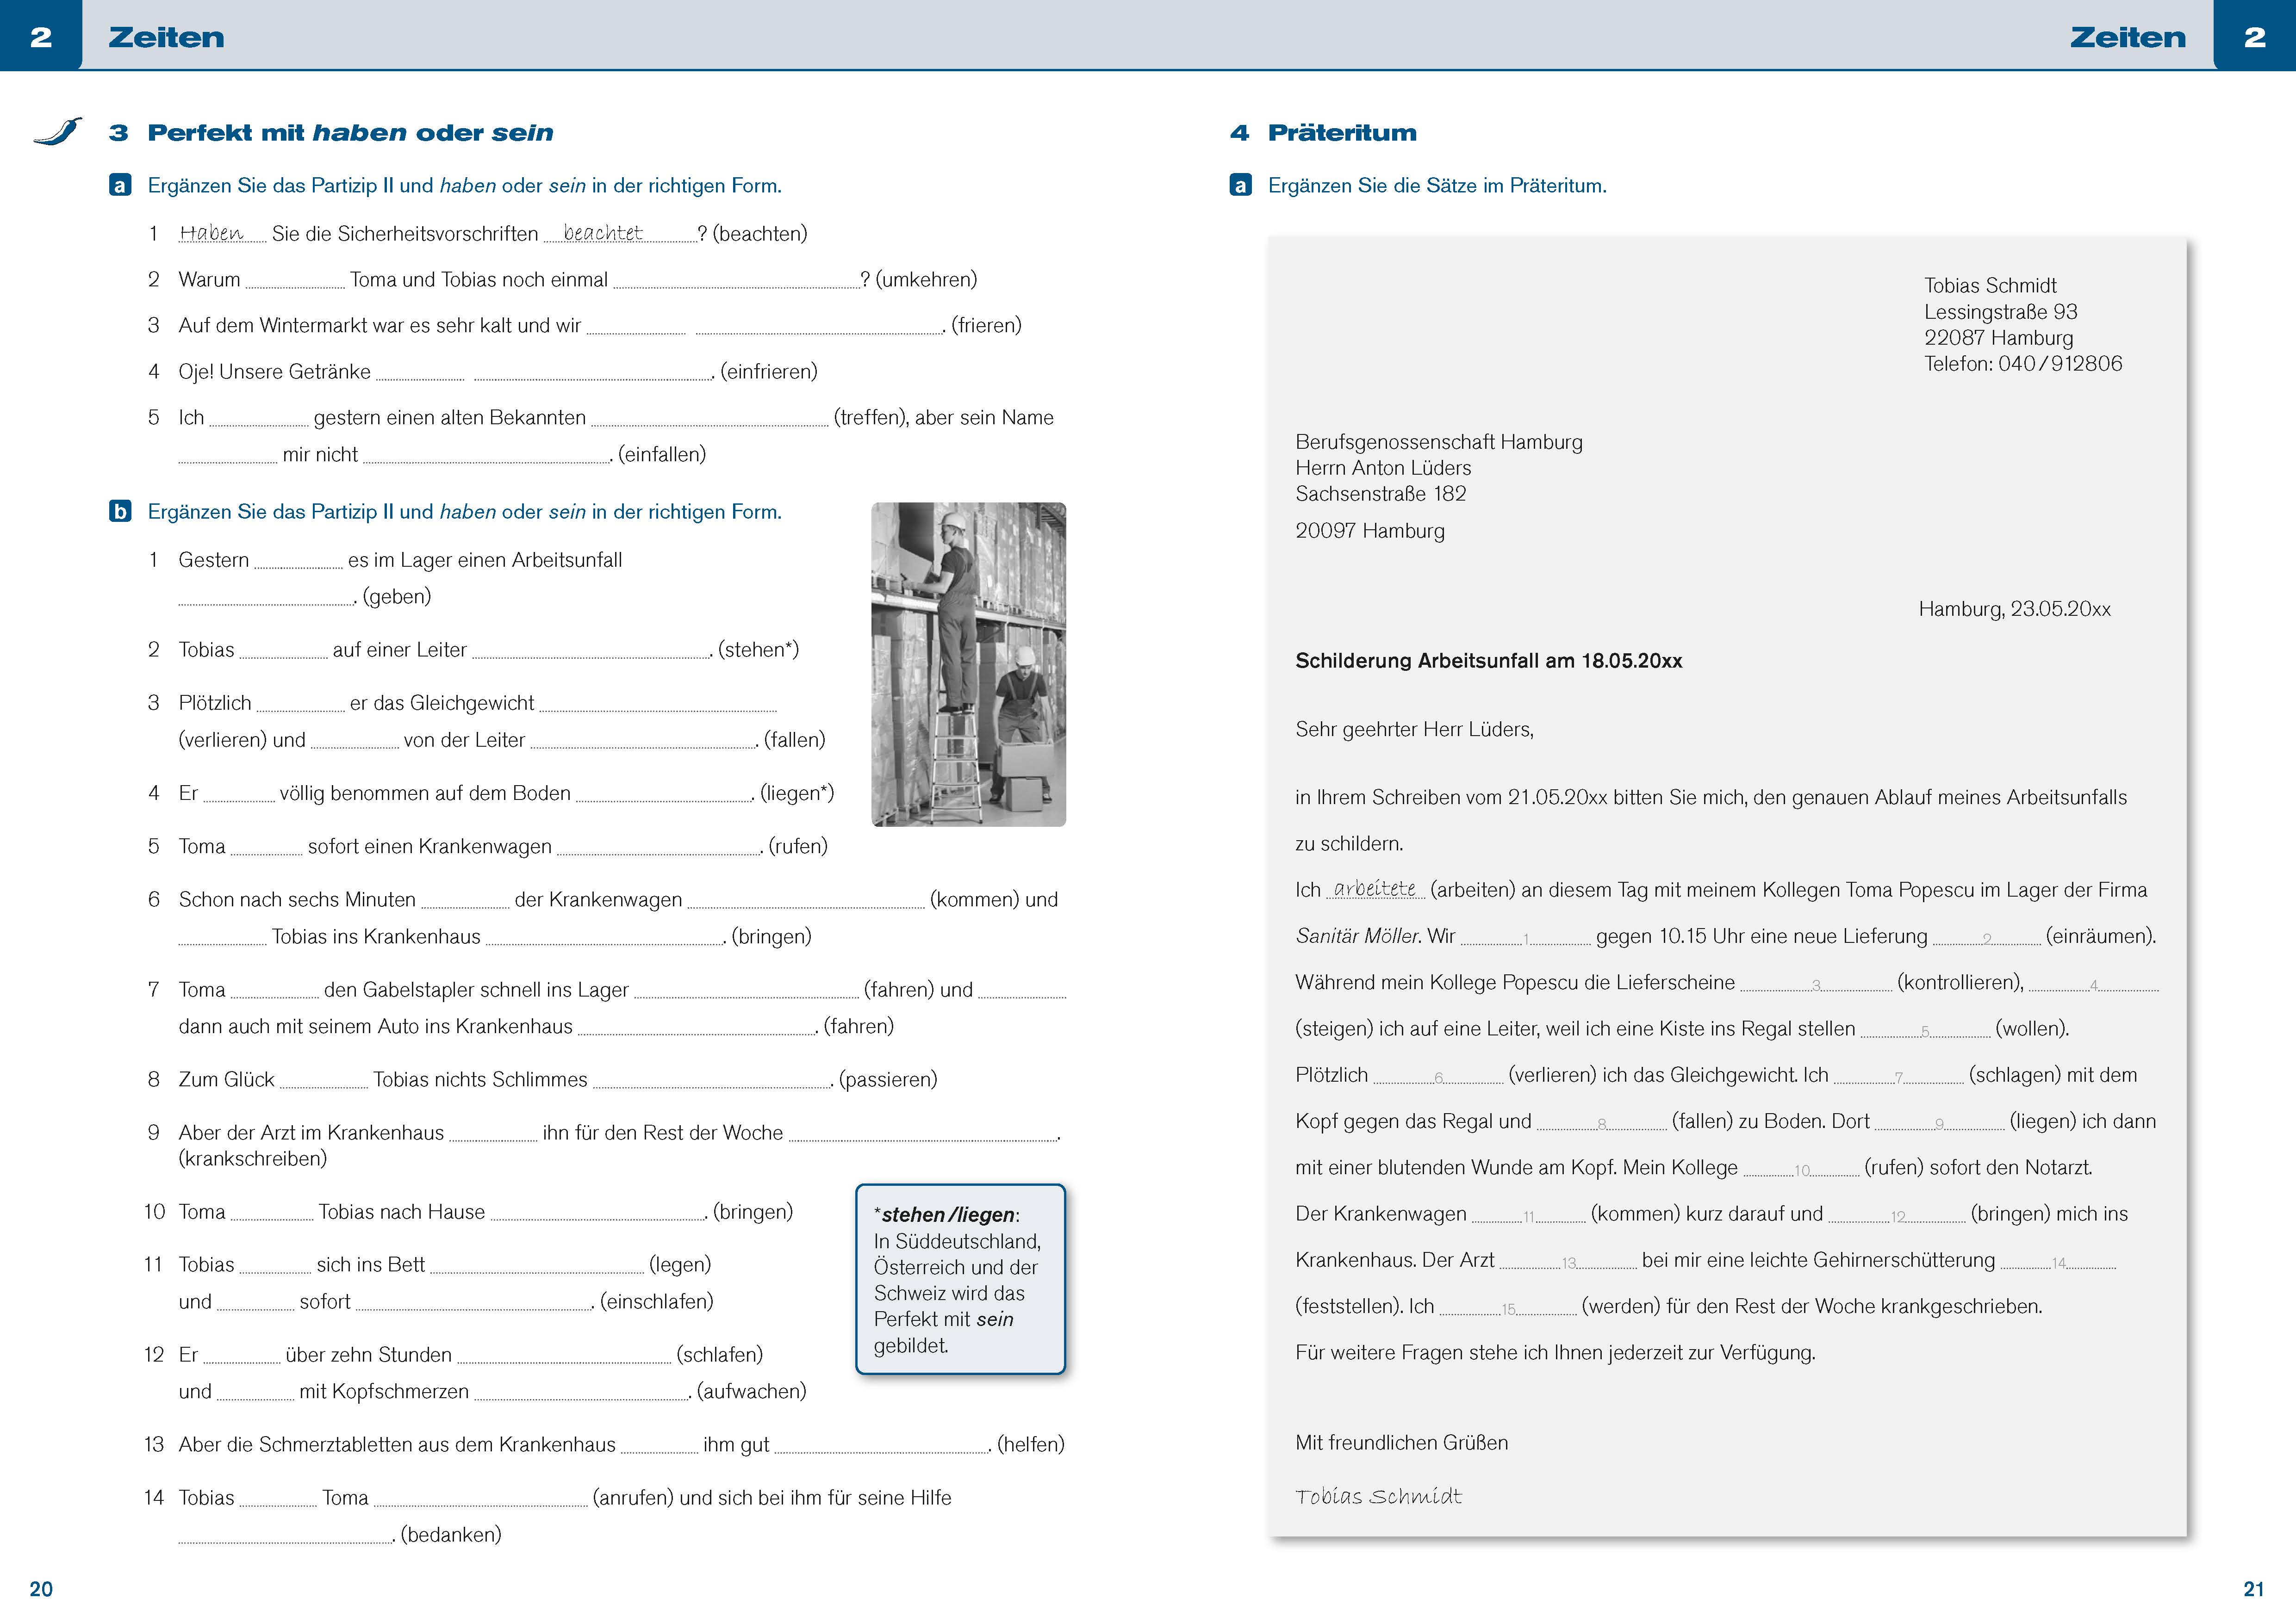Click letter blank number 5 before '(wollen)'
The height and width of the screenshot is (1623, 2296).
click(1925, 1030)
